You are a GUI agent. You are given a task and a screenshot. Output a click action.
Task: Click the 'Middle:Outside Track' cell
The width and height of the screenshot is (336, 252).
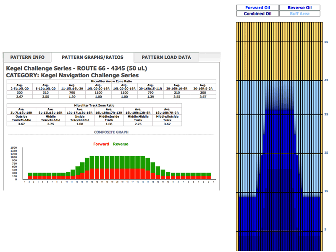(x=167, y=118)
